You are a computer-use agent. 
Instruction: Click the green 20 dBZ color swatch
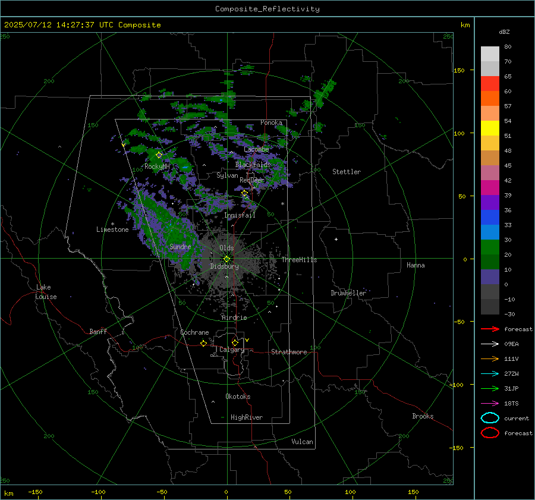pyautogui.click(x=490, y=247)
